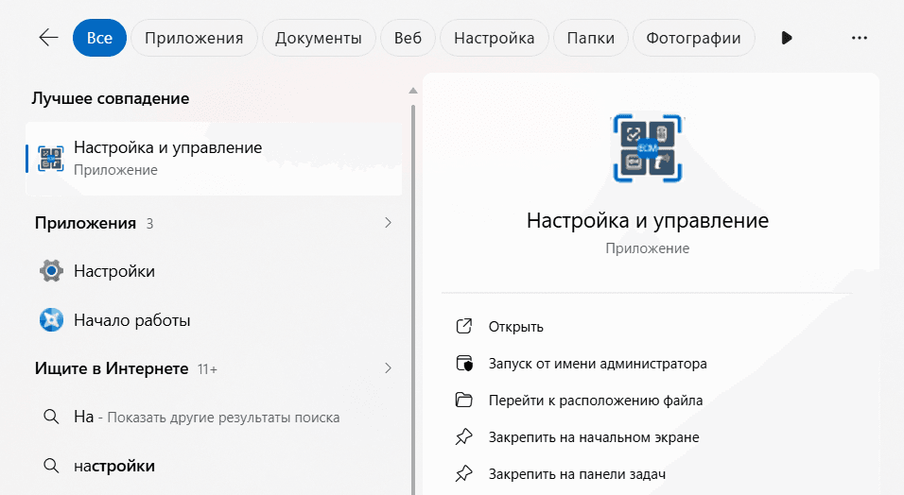Open the Веб filter tab
Image resolution: width=904 pixels, height=495 pixels.
coord(408,38)
